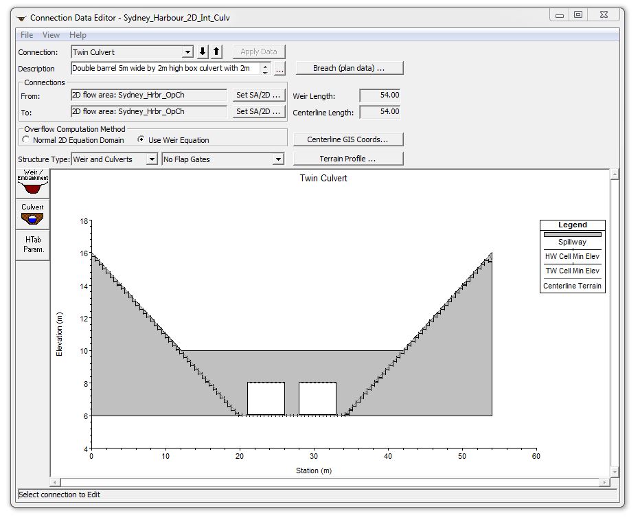Screen dimensions: 640x522
Task: Click the Description text field
Action: pyautogui.click(x=165, y=69)
